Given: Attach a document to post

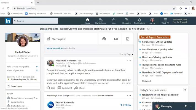Looking at the screenshot, I should (x=128, y=39).
